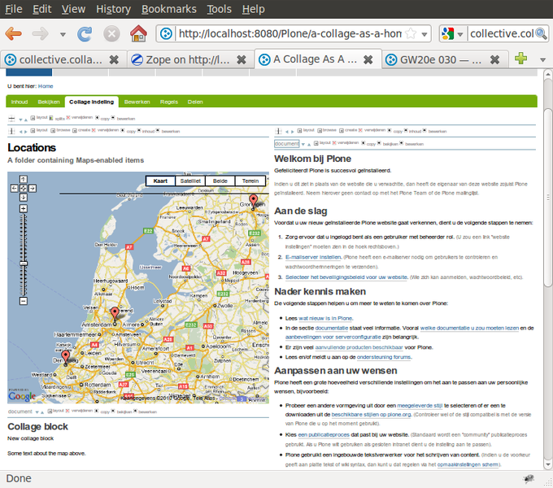The width and height of the screenshot is (553, 488).
Task: Open the 'E-mailserver instellen' link
Action: point(313,257)
